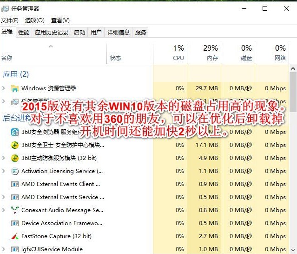
Task: Click the scrollbar up arrow
Action: click(x=293, y=69)
